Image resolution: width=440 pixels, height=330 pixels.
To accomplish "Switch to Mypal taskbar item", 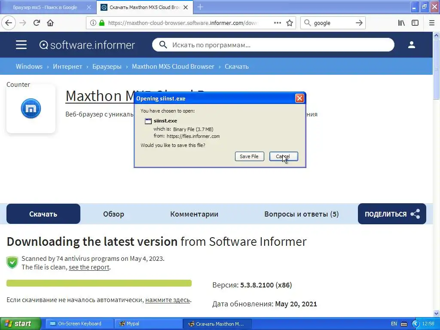I will coord(148,324).
